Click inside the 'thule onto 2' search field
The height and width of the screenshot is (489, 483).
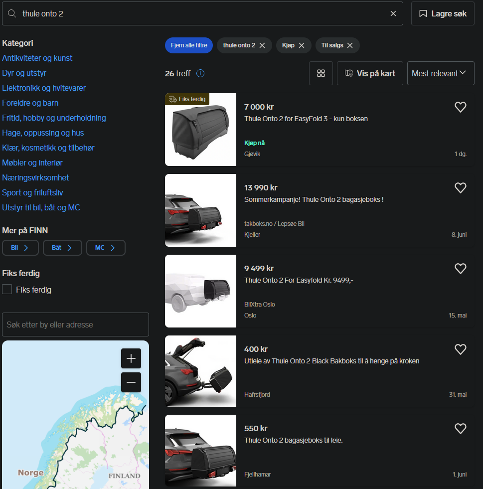tap(203, 14)
